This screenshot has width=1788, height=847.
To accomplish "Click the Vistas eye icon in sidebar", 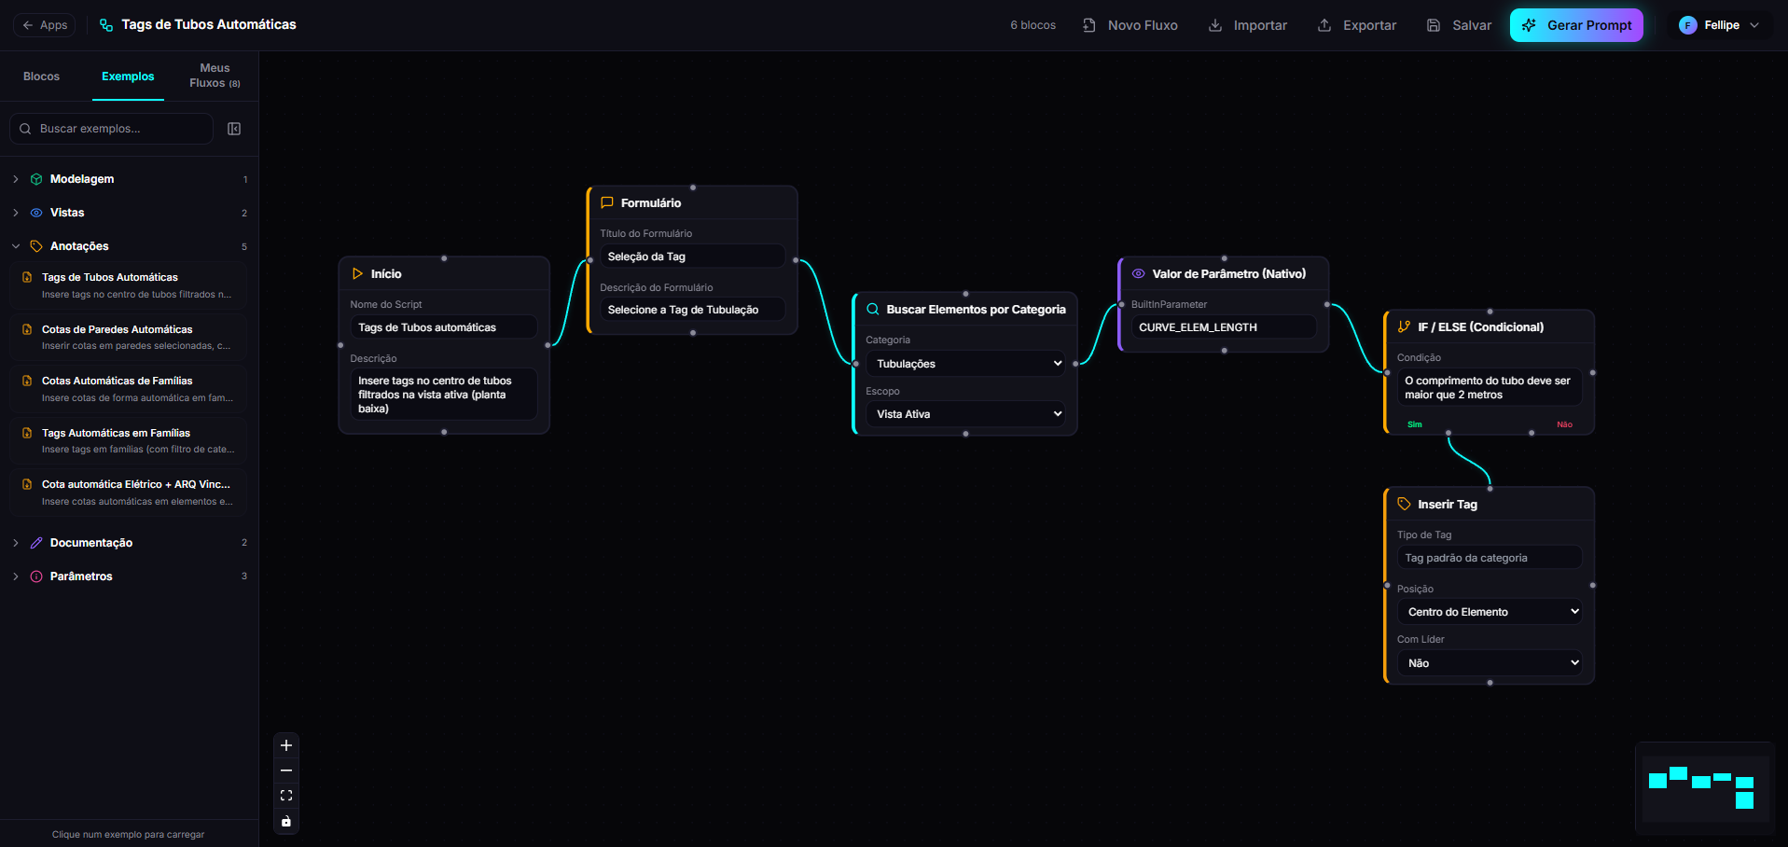I will [36, 213].
